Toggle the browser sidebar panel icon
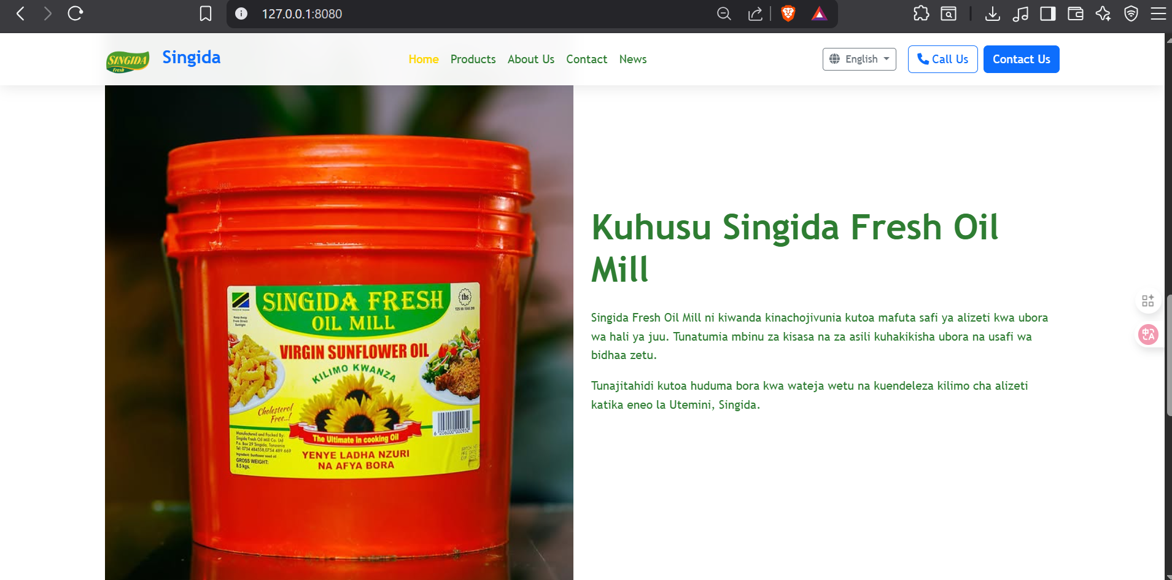The image size is (1172, 580). click(x=1047, y=14)
